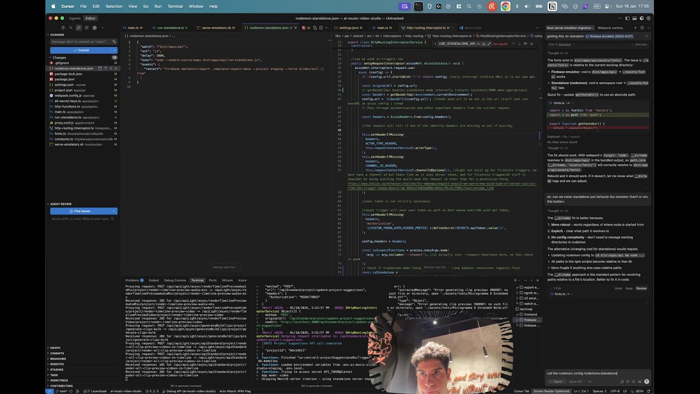The image size is (700, 394).
Task: Switch to Output panel tab
Action: pyautogui.click(x=154, y=280)
